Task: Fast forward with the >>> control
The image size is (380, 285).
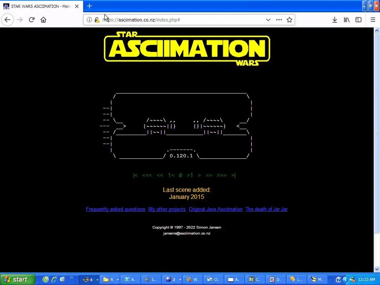Action: 222,175
